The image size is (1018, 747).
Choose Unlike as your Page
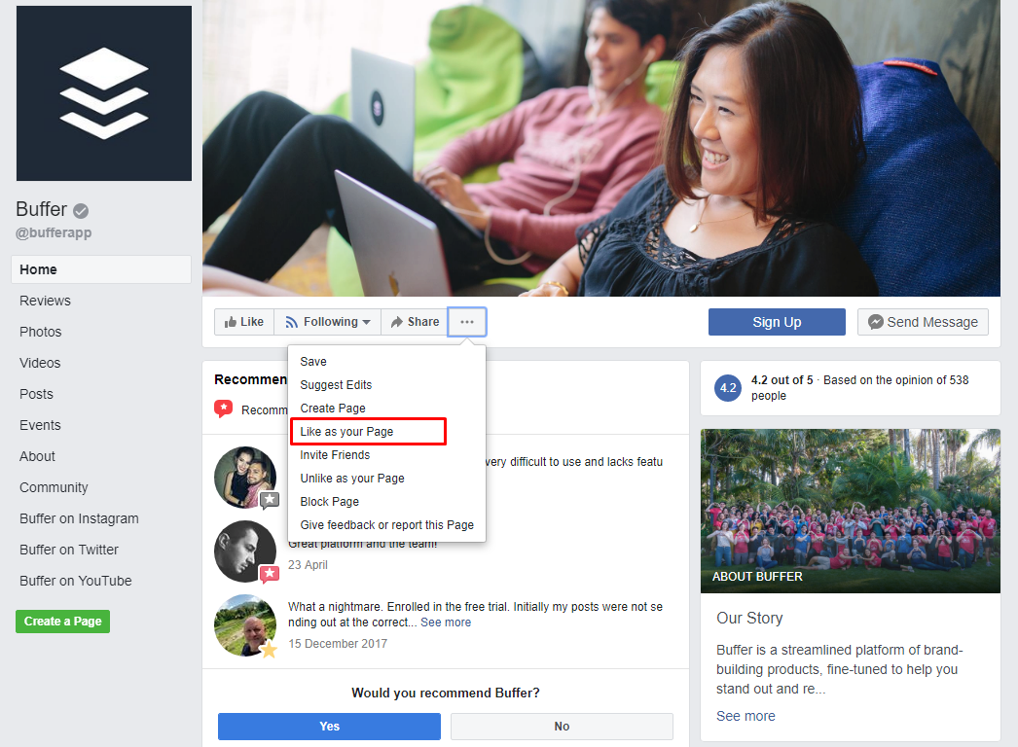(386, 479)
